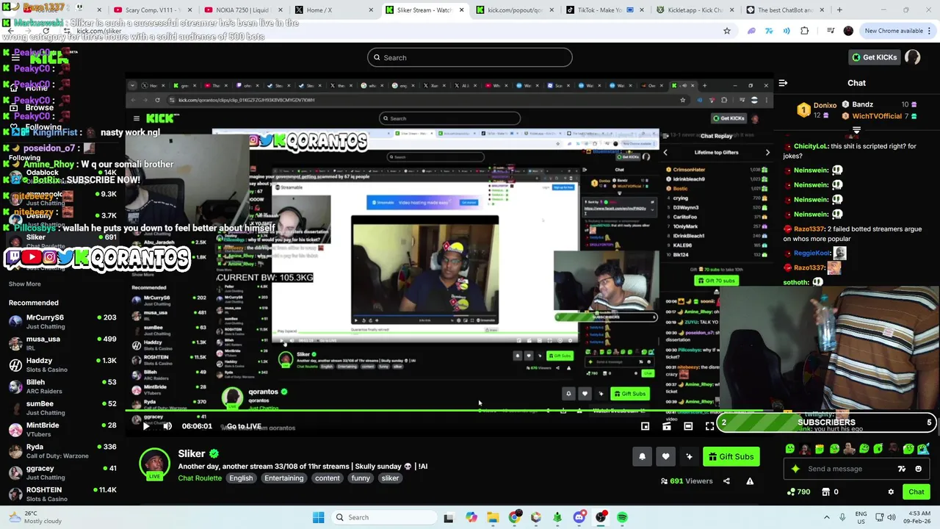Select the funny tag
The height and width of the screenshot is (529, 940).
(361, 478)
